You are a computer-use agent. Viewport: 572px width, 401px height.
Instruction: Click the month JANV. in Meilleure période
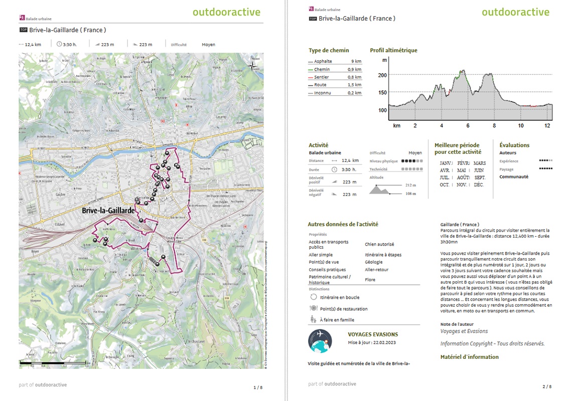pos(446,163)
